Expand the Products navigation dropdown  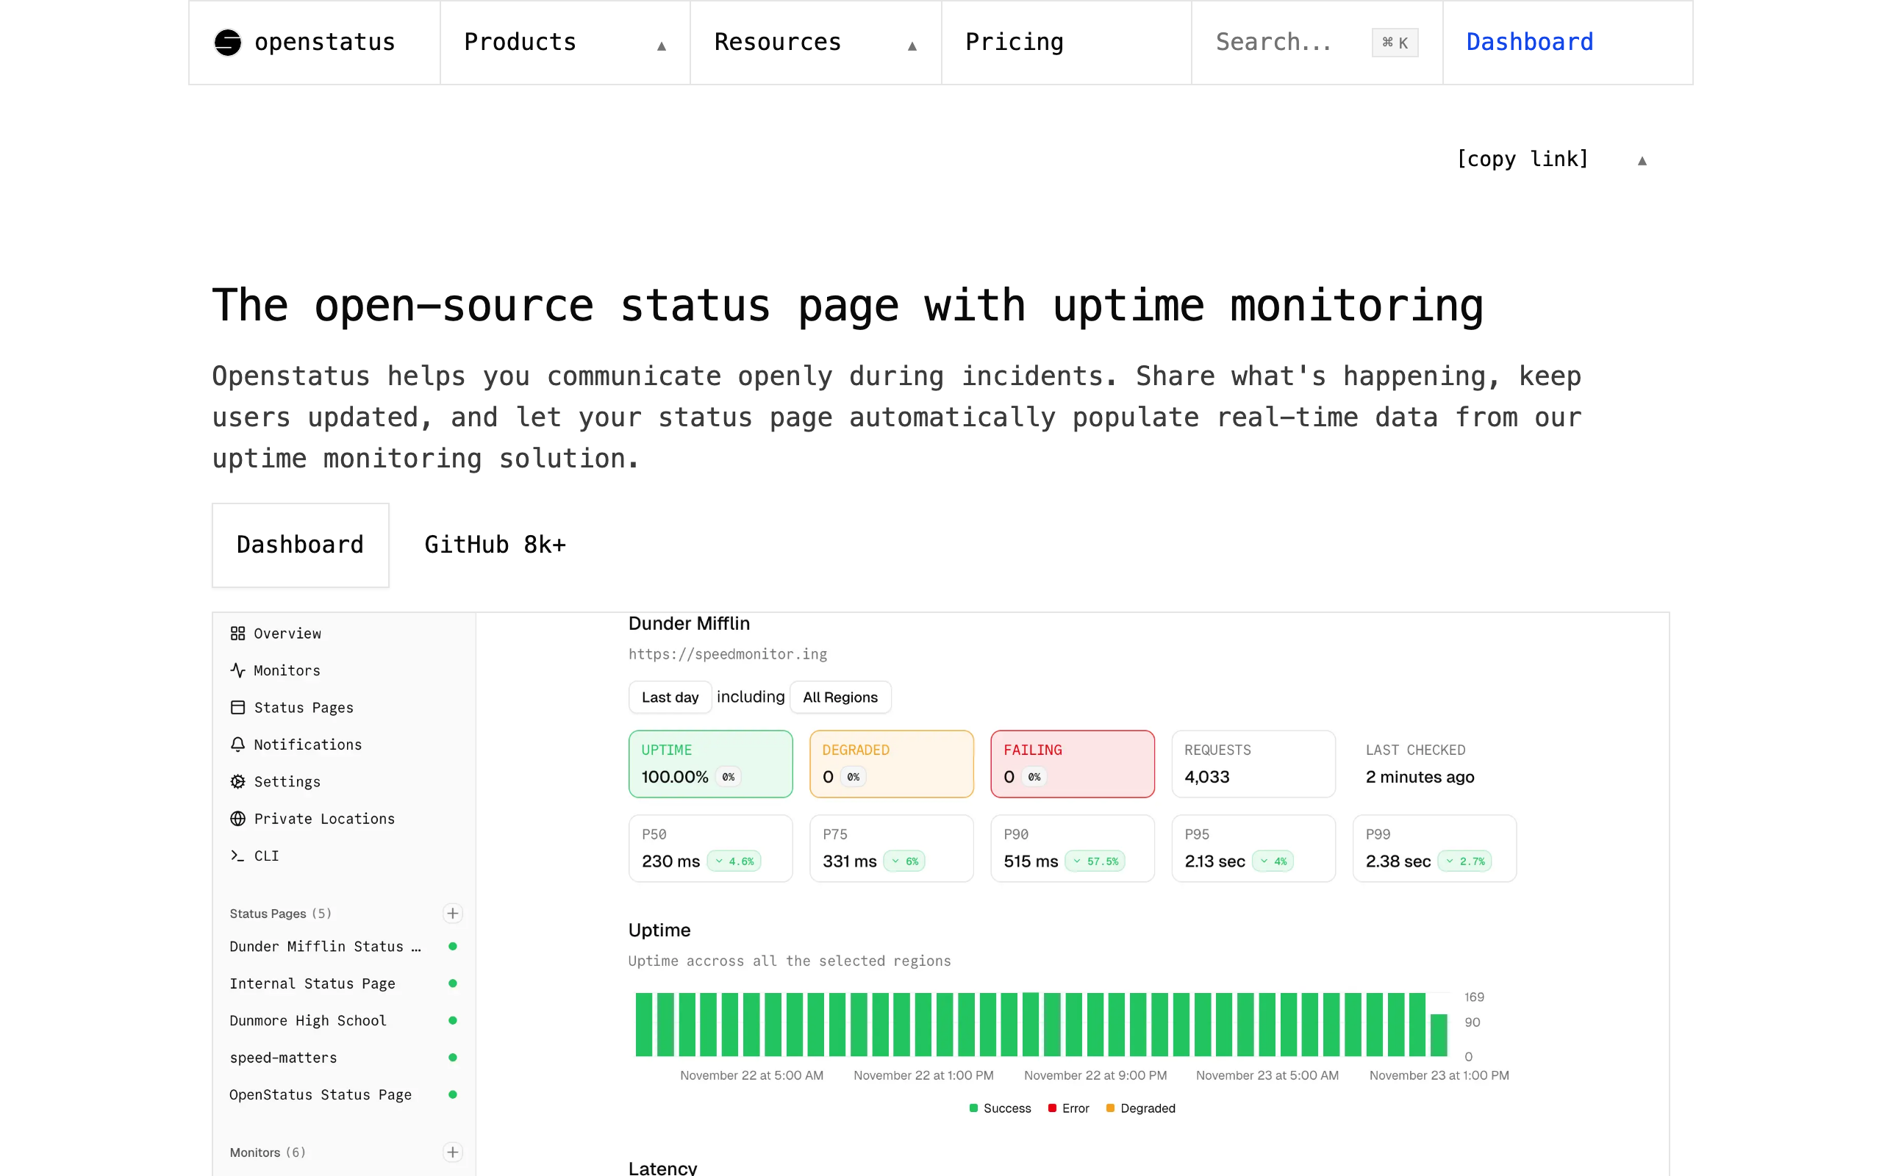565,42
